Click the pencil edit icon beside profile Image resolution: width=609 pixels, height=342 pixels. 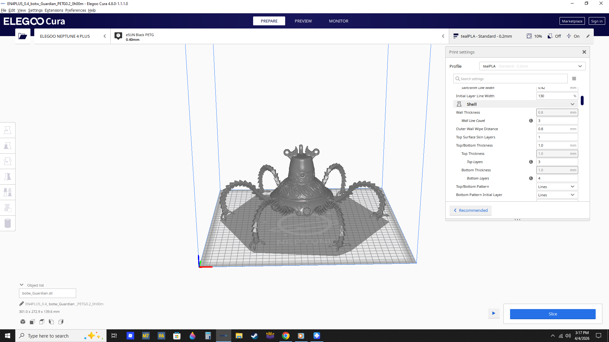[588, 36]
